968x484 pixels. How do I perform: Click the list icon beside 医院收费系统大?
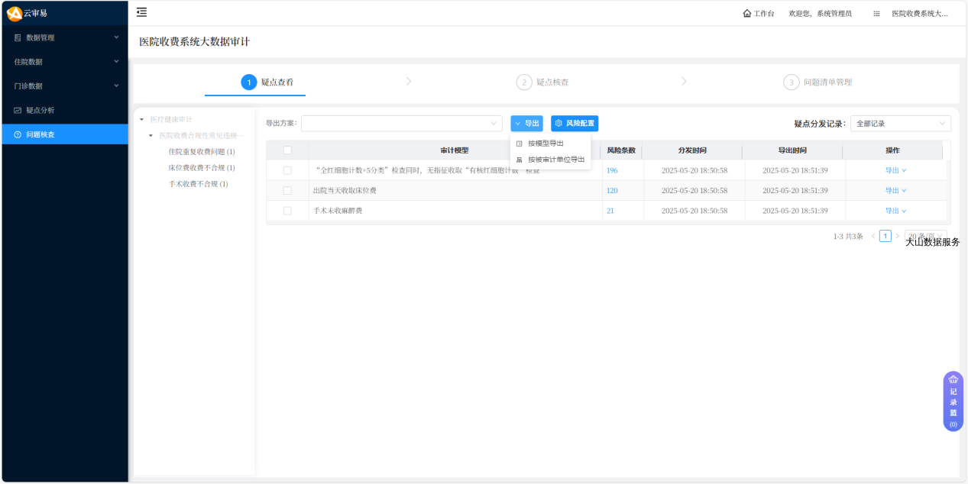pyautogui.click(x=876, y=14)
